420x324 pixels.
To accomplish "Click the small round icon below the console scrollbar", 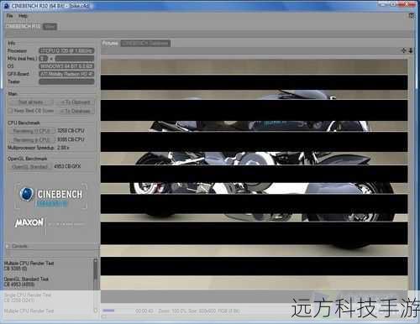I will [96, 311].
